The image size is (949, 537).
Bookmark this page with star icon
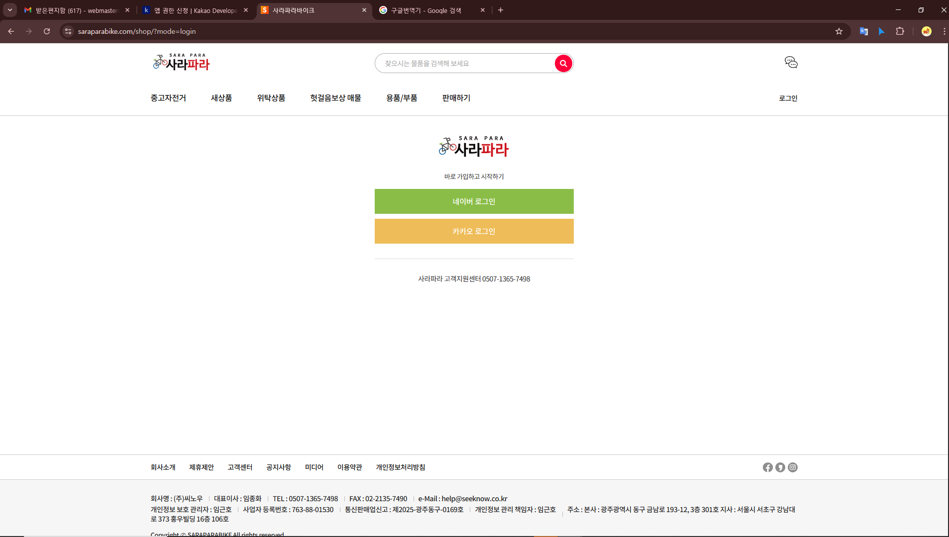click(x=839, y=31)
